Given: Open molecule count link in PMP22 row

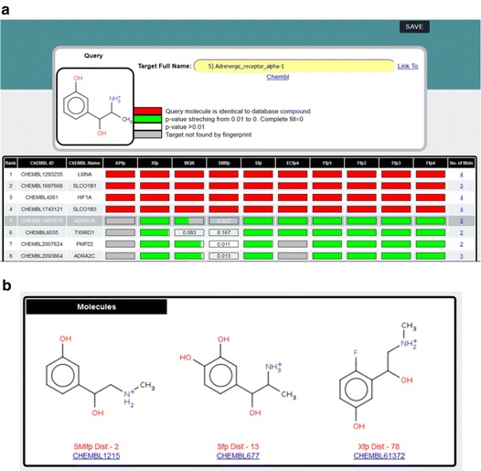Looking at the screenshot, I should coord(462,244).
